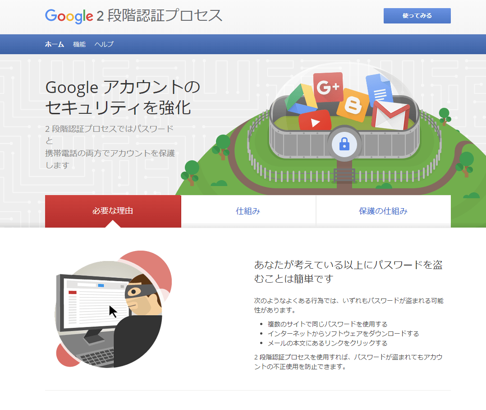The image size is (486, 410).
Task: Click the Google Docs blue document icon
Action: point(379,89)
